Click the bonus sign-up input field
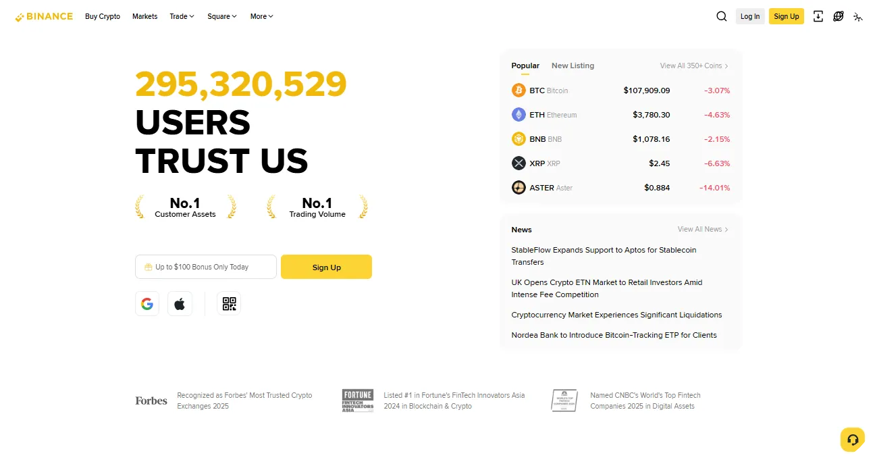The height and width of the screenshot is (464, 877). click(x=205, y=266)
